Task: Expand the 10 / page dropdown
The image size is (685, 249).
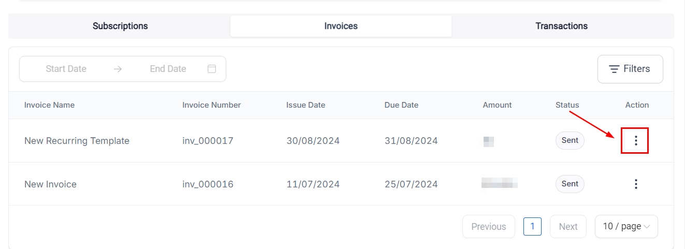Action: [x=626, y=226]
